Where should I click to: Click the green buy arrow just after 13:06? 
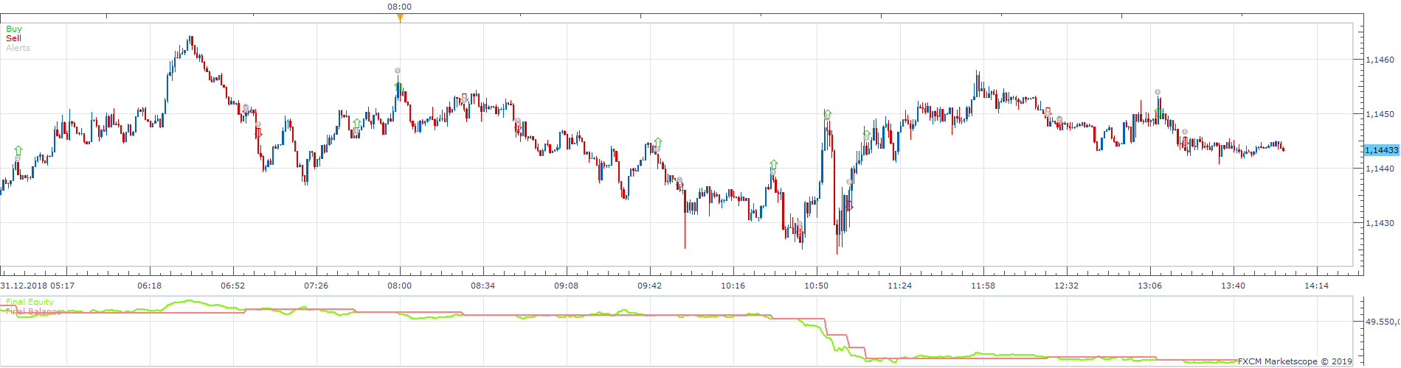(x=1158, y=113)
